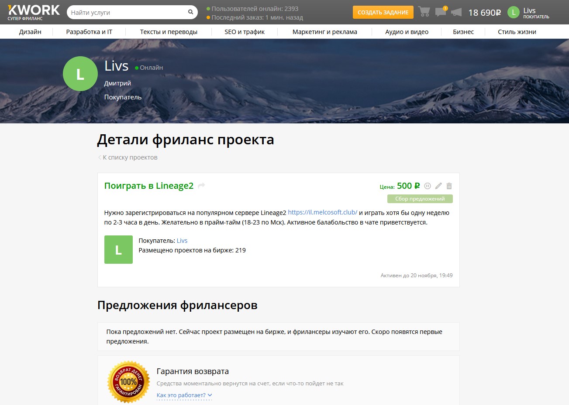
Task: Edit the project with the pencil icon
Action: tap(438, 186)
